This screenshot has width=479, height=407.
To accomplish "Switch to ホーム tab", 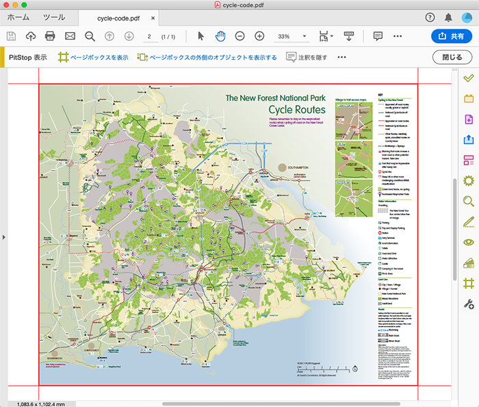I will pos(18,17).
